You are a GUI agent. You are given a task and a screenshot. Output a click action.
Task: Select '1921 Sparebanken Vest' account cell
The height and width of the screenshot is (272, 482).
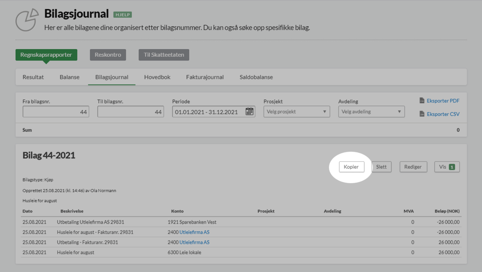click(x=192, y=222)
